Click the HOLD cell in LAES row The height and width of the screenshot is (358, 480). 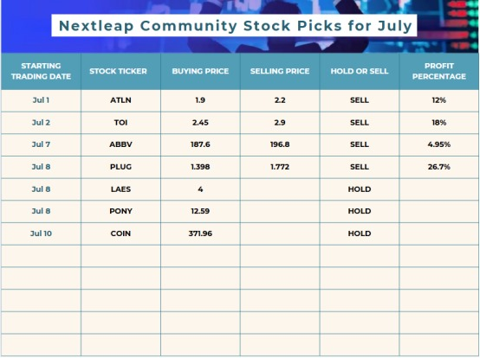(360, 189)
